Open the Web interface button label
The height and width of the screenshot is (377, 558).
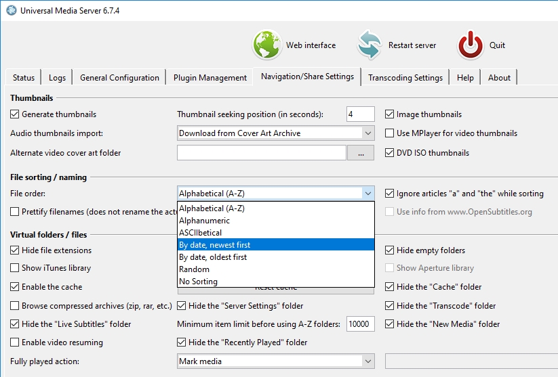(x=311, y=45)
